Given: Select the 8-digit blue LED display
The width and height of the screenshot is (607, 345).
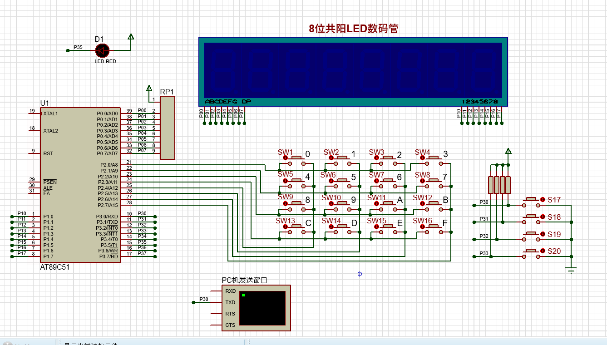Looking at the screenshot, I should click(x=353, y=72).
